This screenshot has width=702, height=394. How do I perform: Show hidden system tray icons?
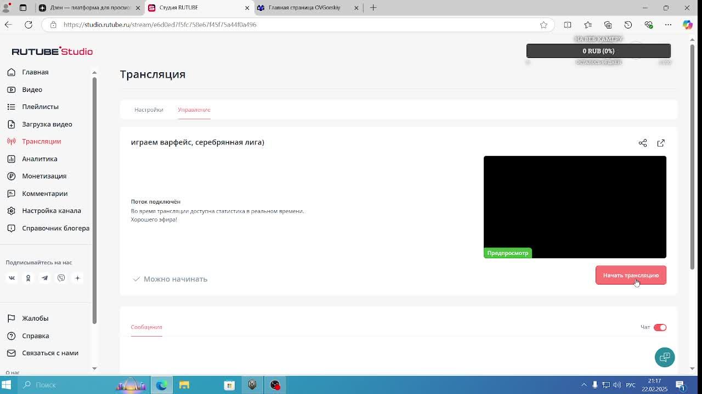pos(584,385)
